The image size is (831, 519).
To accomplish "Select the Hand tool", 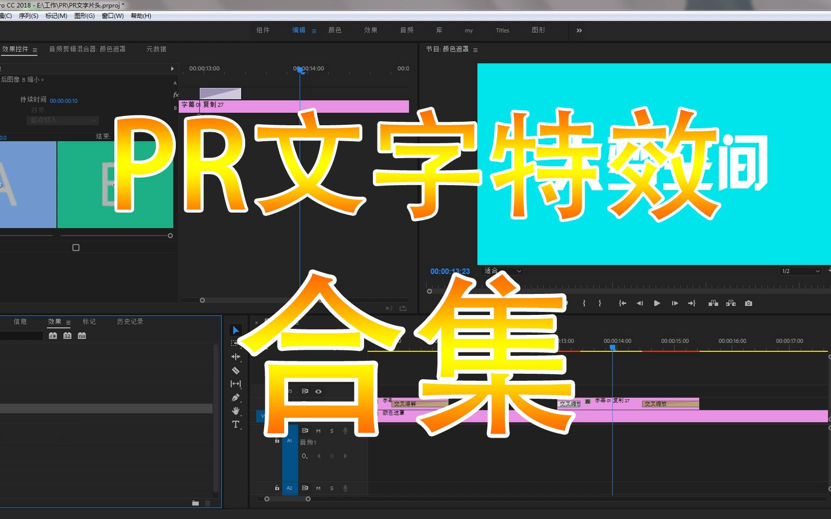I will click(235, 411).
